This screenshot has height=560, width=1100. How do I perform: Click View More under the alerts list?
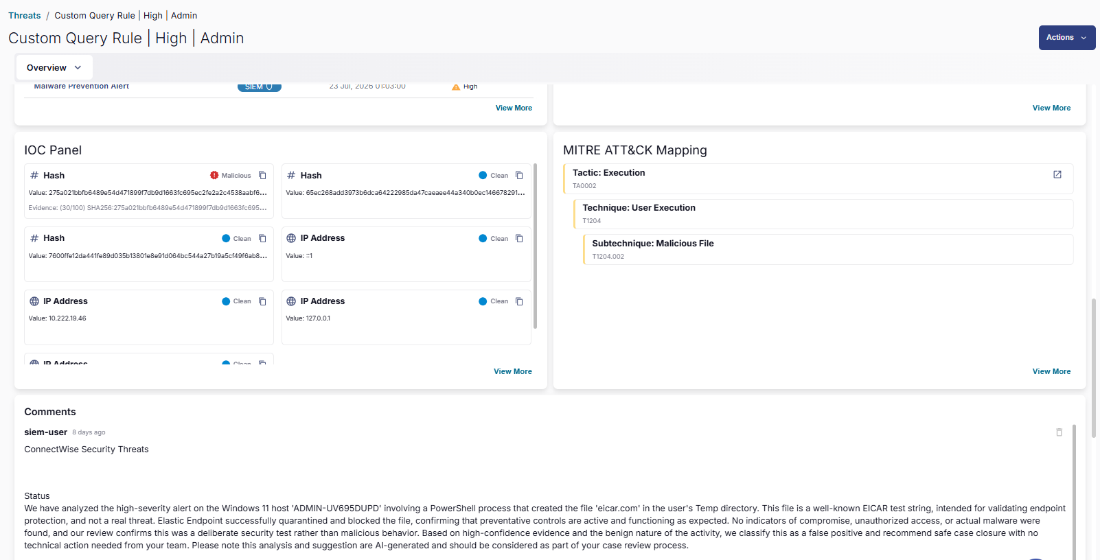pyautogui.click(x=514, y=108)
